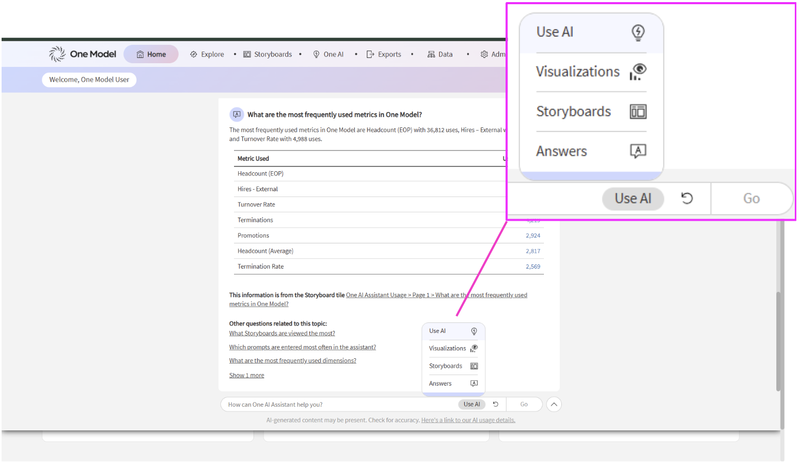Click the small reset arrow beside the chat input
This screenshot has height=462, width=799.
(495, 404)
